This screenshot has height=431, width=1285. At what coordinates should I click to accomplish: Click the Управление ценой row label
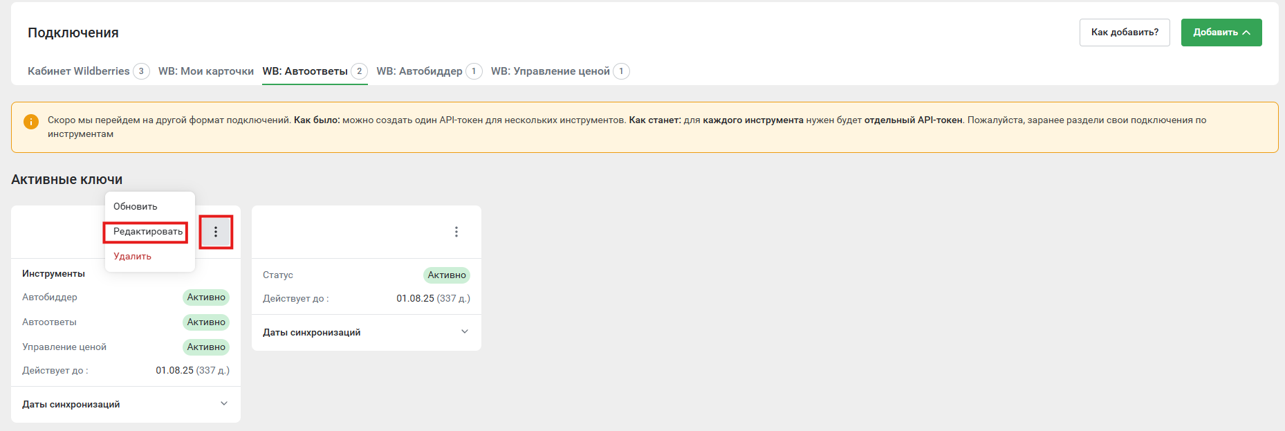click(64, 347)
